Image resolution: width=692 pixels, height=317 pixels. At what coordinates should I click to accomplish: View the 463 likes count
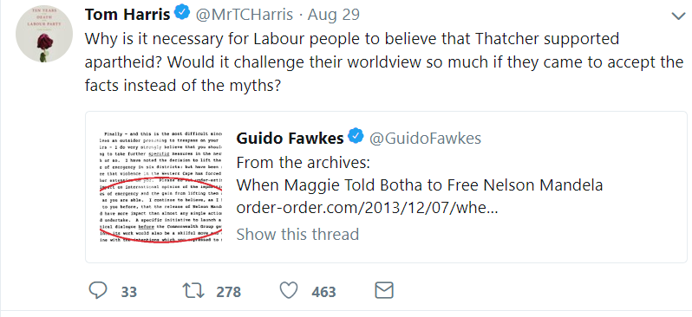tap(324, 292)
